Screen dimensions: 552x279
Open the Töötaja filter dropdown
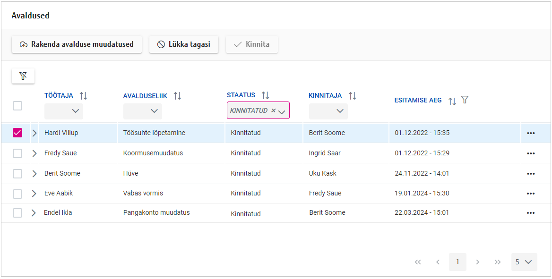[64, 111]
